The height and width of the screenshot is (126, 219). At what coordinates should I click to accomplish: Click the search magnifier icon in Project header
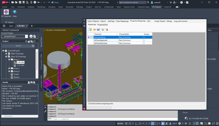tap(26, 41)
